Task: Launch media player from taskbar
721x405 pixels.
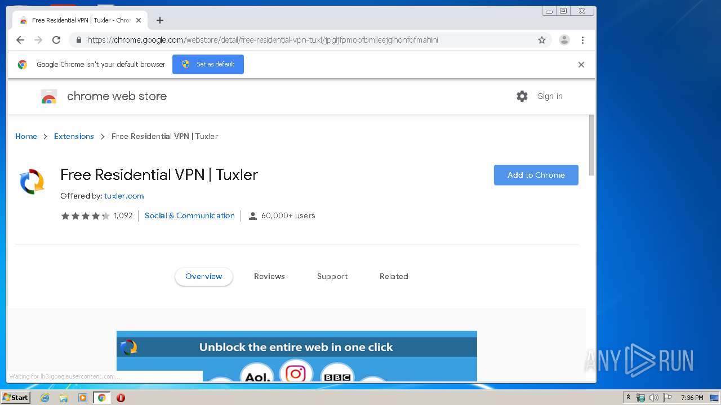Action: 83,398
